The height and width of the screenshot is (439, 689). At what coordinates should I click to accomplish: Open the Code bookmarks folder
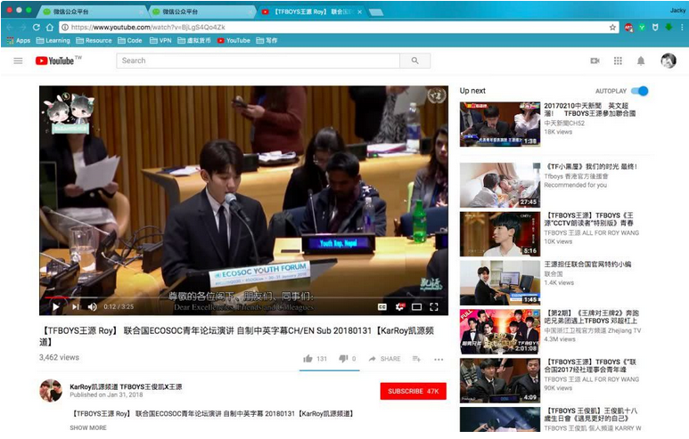pos(130,40)
